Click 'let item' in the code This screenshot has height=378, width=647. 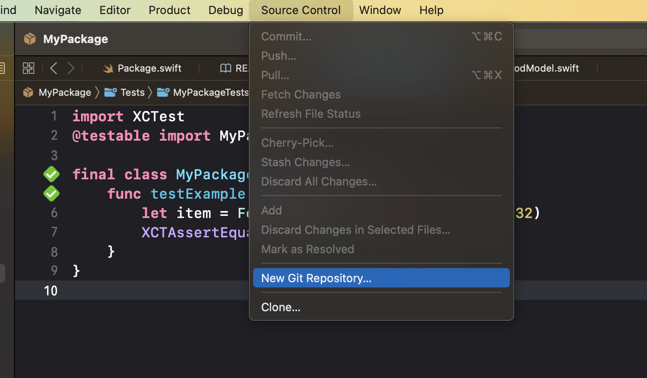[176, 213]
